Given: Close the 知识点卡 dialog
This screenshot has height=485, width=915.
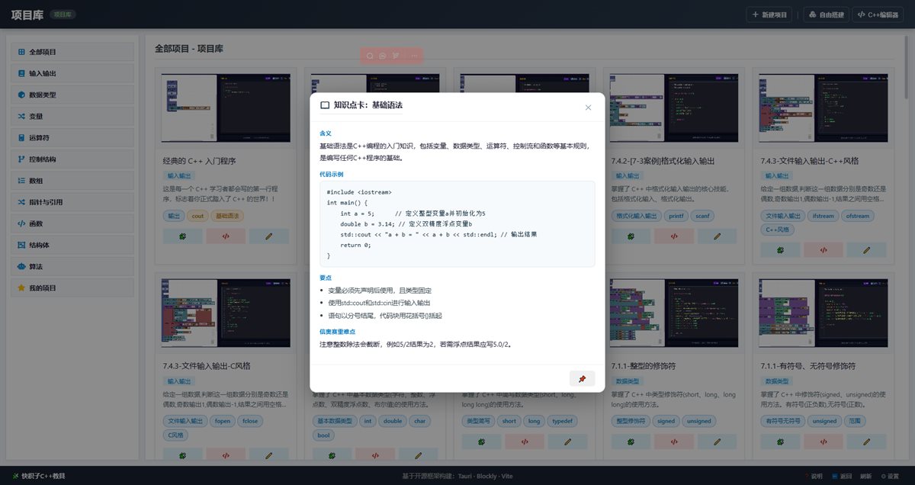Looking at the screenshot, I should tap(588, 108).
